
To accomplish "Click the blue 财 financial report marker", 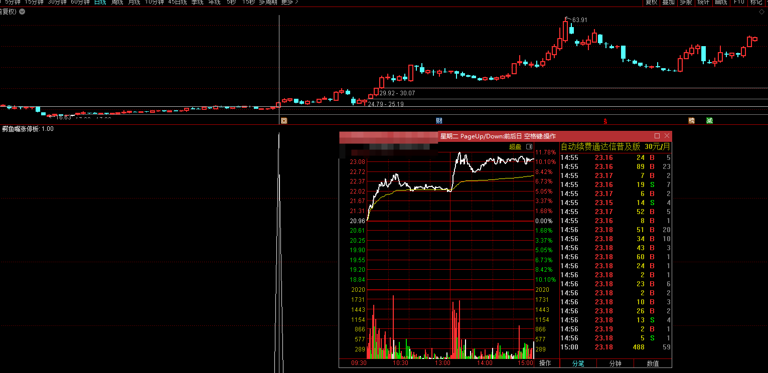I will (439, 120).
